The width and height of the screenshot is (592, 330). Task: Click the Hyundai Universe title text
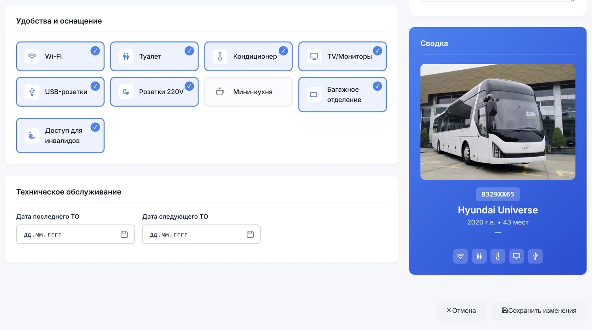click(x=498, y=210)
